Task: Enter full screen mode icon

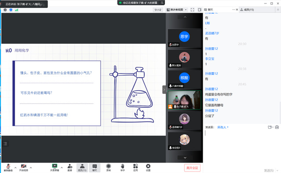Action: coord(193,10)
